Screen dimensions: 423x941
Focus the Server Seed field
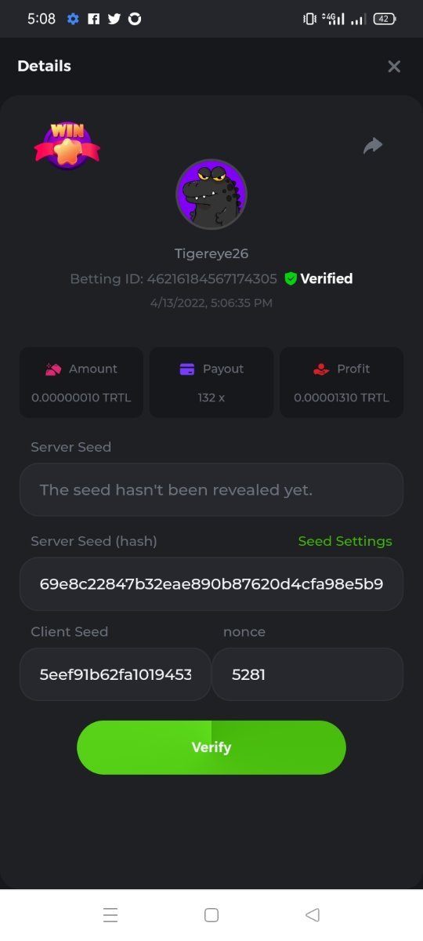tap(211, 489)
